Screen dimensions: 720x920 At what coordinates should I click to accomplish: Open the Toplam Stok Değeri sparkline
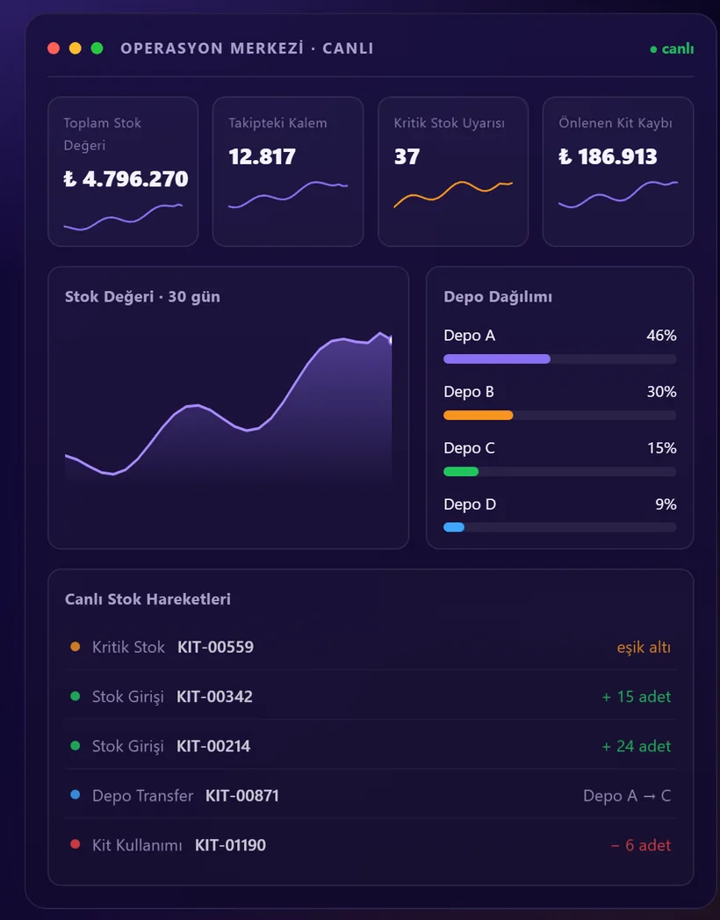(123, 217)
